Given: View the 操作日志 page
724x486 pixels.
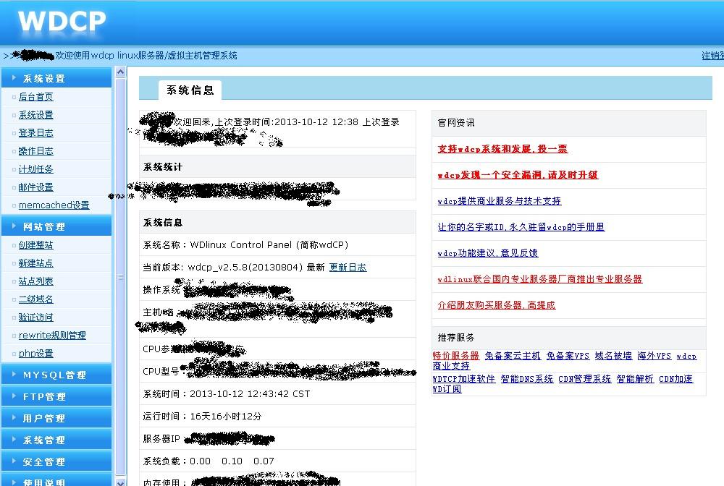Looking at the screenshot, I should pos(35,150).
